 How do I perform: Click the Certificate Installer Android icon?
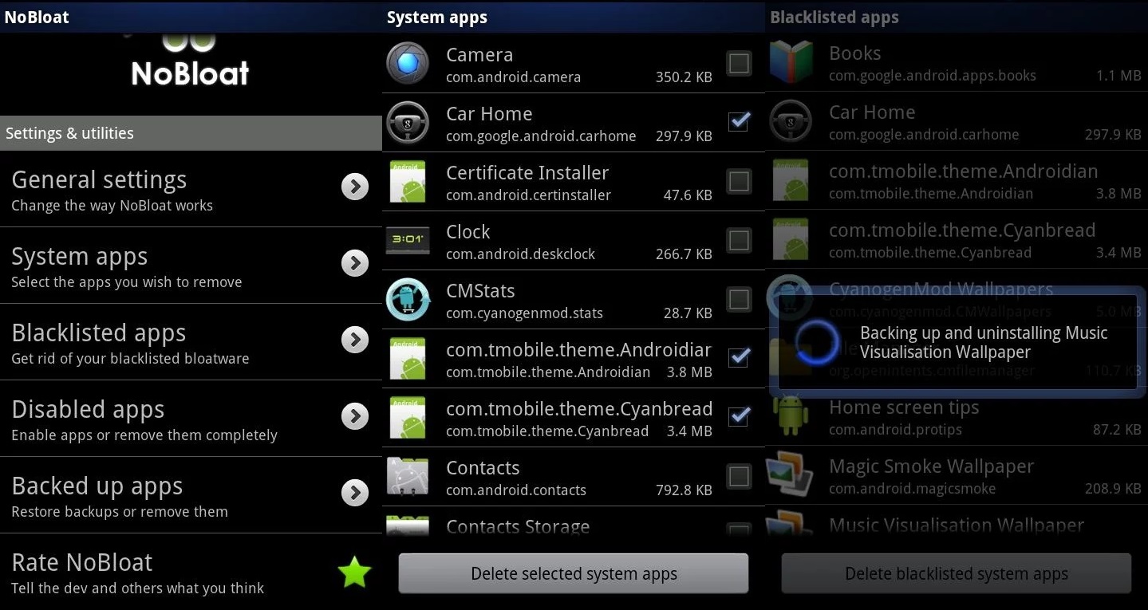pyautogui.click(x=408, y=182)
